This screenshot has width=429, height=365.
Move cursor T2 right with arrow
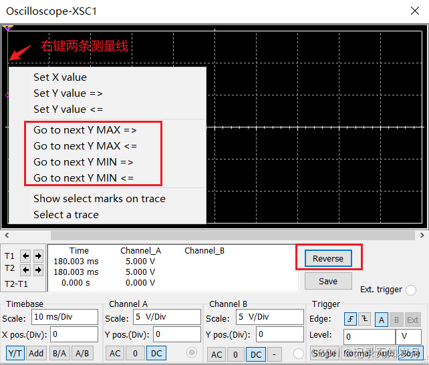pos(38,270)
